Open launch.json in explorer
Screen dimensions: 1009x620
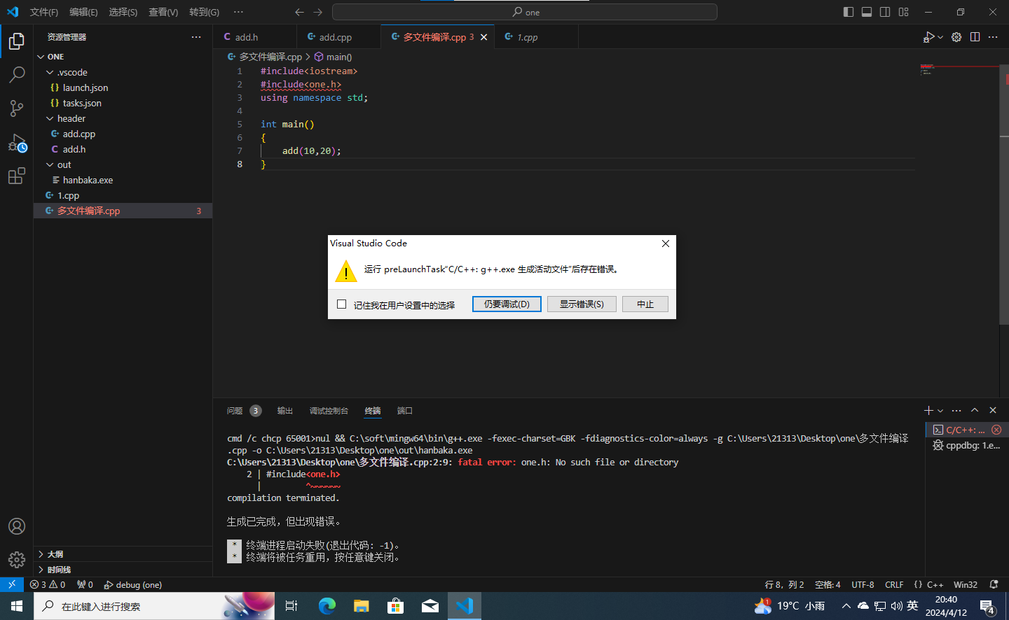pos(123,87)
